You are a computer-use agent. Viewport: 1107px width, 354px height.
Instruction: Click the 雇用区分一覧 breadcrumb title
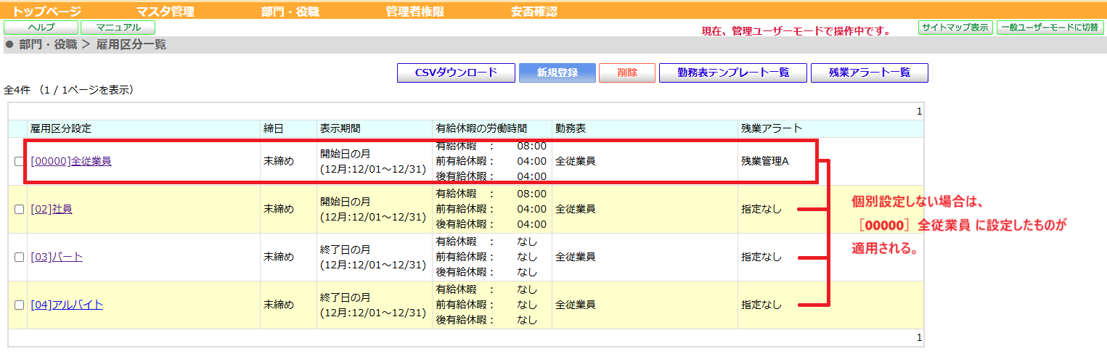tap(131, 45)
